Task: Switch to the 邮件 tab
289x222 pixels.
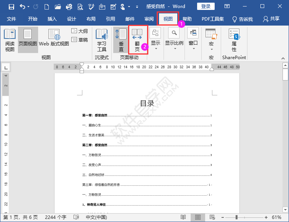Action: click(130, 19)
